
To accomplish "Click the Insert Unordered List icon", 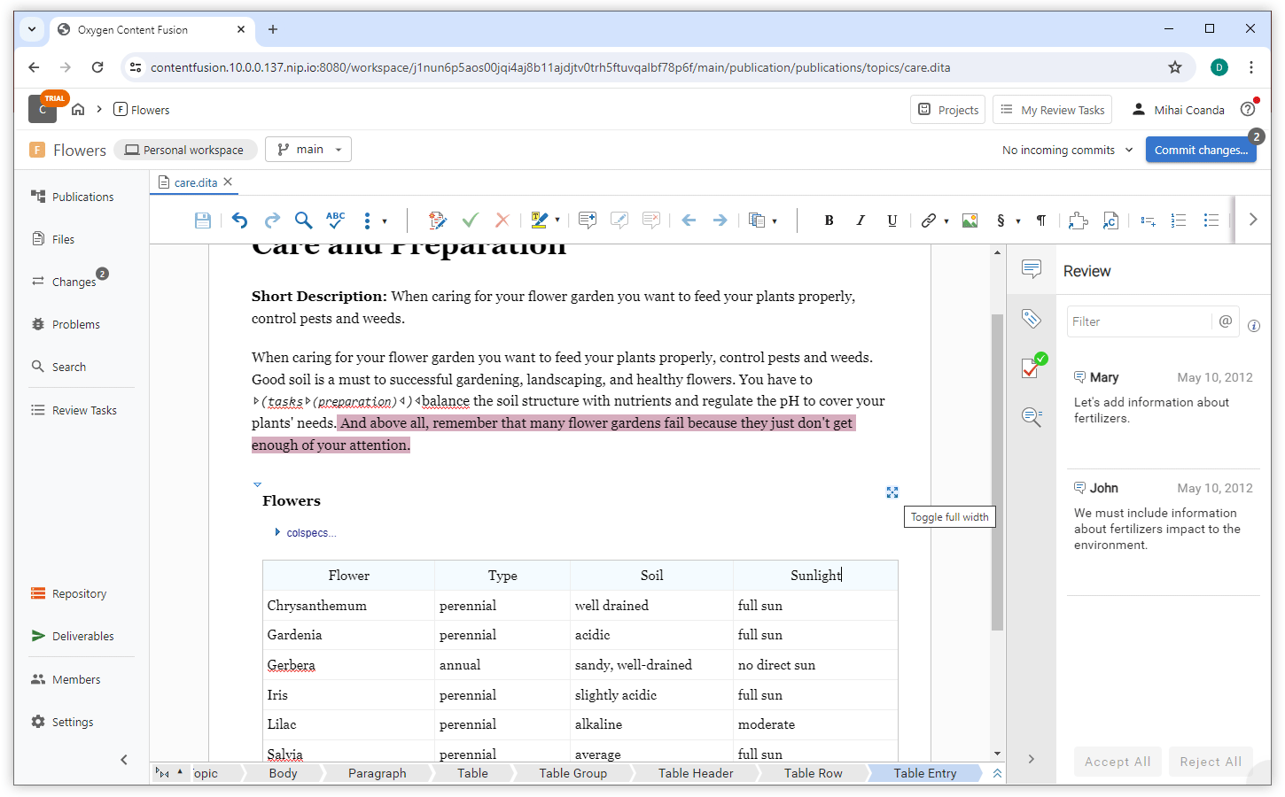I will pos(1211,221).
